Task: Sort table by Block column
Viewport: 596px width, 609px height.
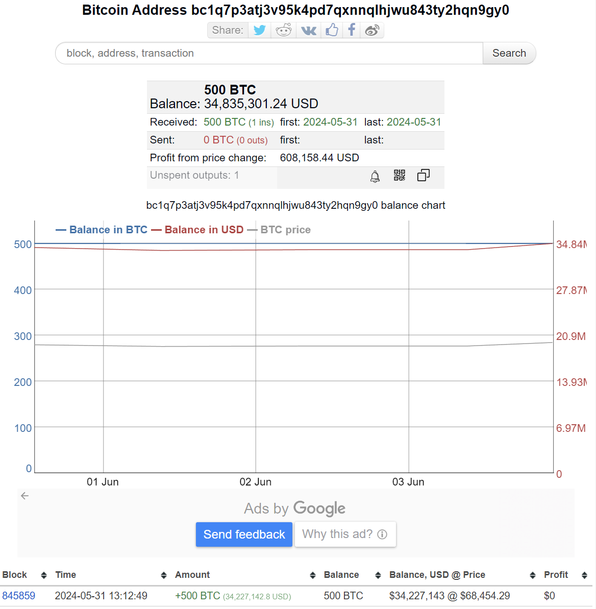Action: [24, 575]
